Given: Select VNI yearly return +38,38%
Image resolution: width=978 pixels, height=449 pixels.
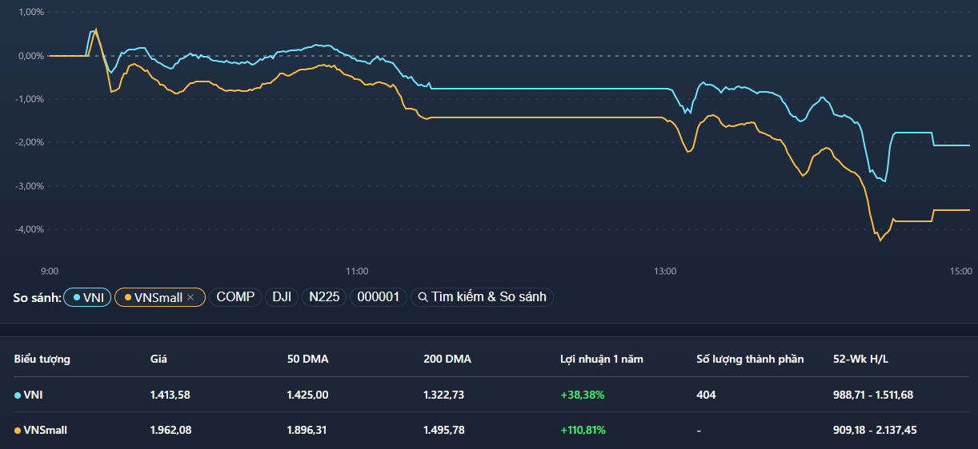Looking at the screenshot, I should point(582,395).
